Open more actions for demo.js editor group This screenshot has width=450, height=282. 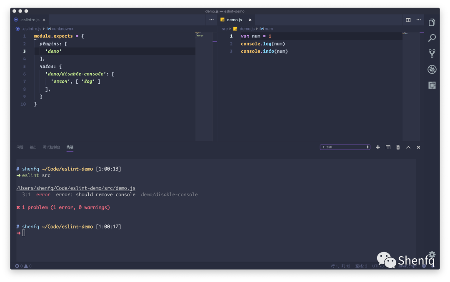coord(418,20)
